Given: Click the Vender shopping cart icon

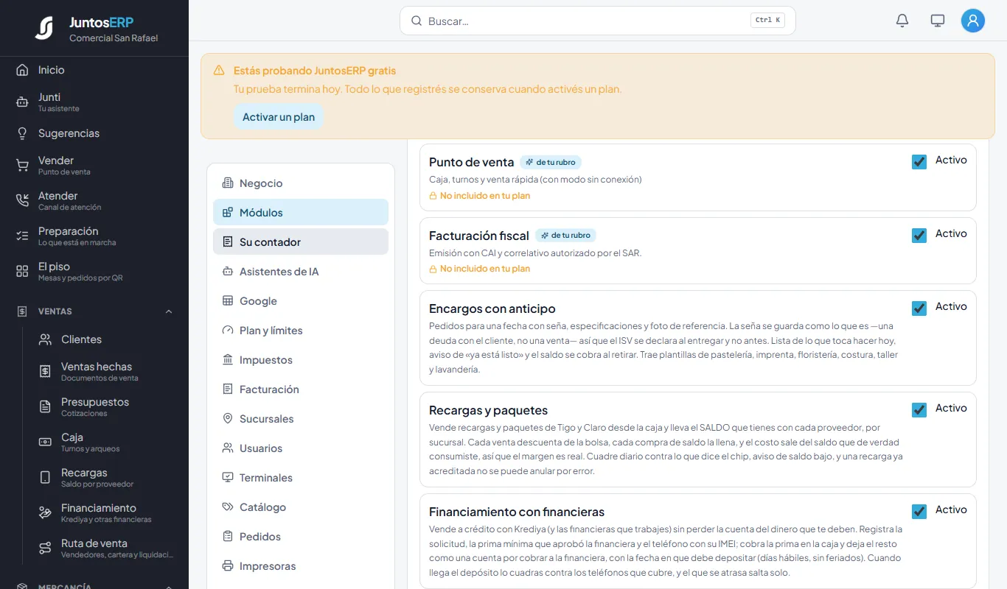Looking at the screenshot, I should 22,165.
